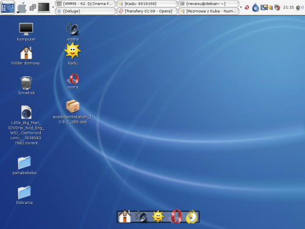305x229 pixels.
Task: Expand the taskbar arrow before XMMS
Action: click(53, 7)
